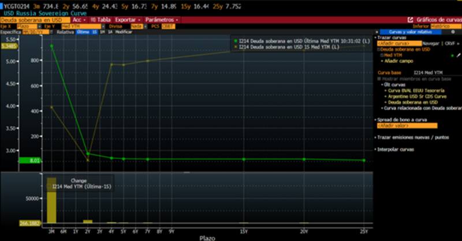This screenshot has height=241, width=462.
Task: Click Modificar in the date row
Action: [x=124, y=32]
